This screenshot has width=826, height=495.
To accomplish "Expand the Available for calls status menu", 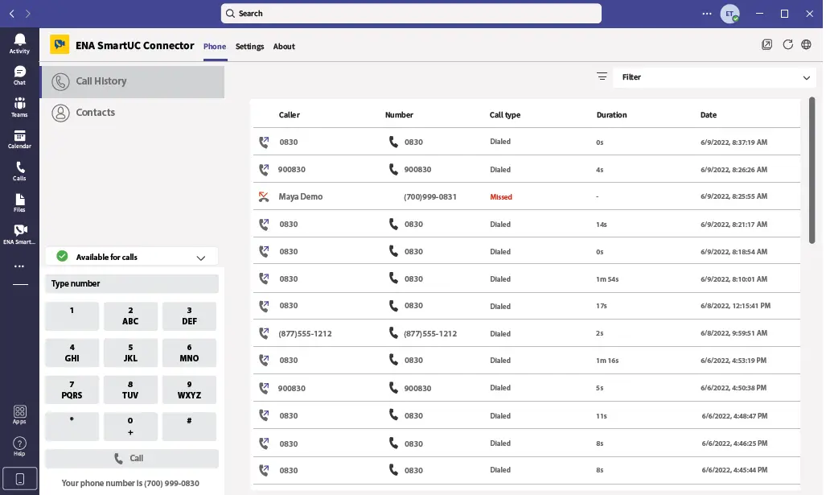I will (201, 257).
